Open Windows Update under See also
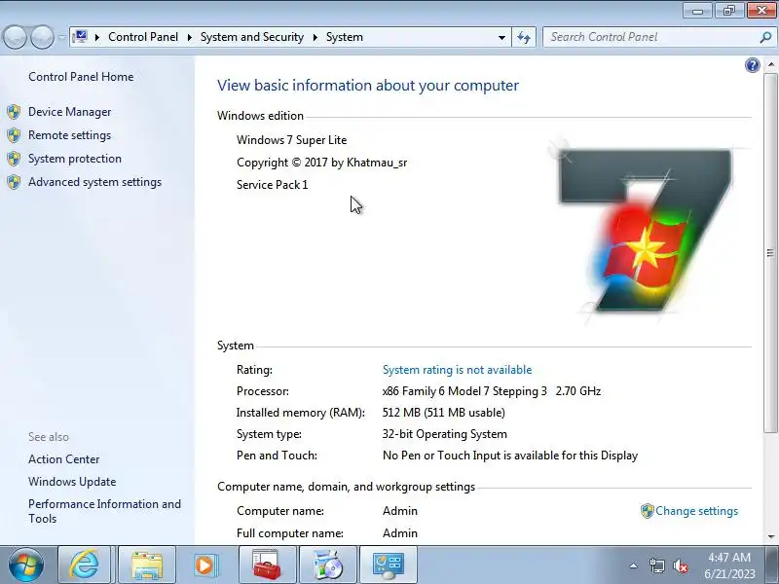The width and height of the screenshot is (779, 584). pos(72,482)
